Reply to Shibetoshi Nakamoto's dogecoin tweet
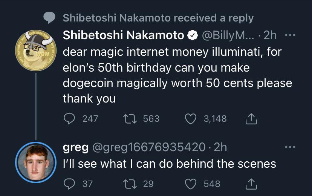The height and width of the screenshot is (196, 312). click(69, 119)
